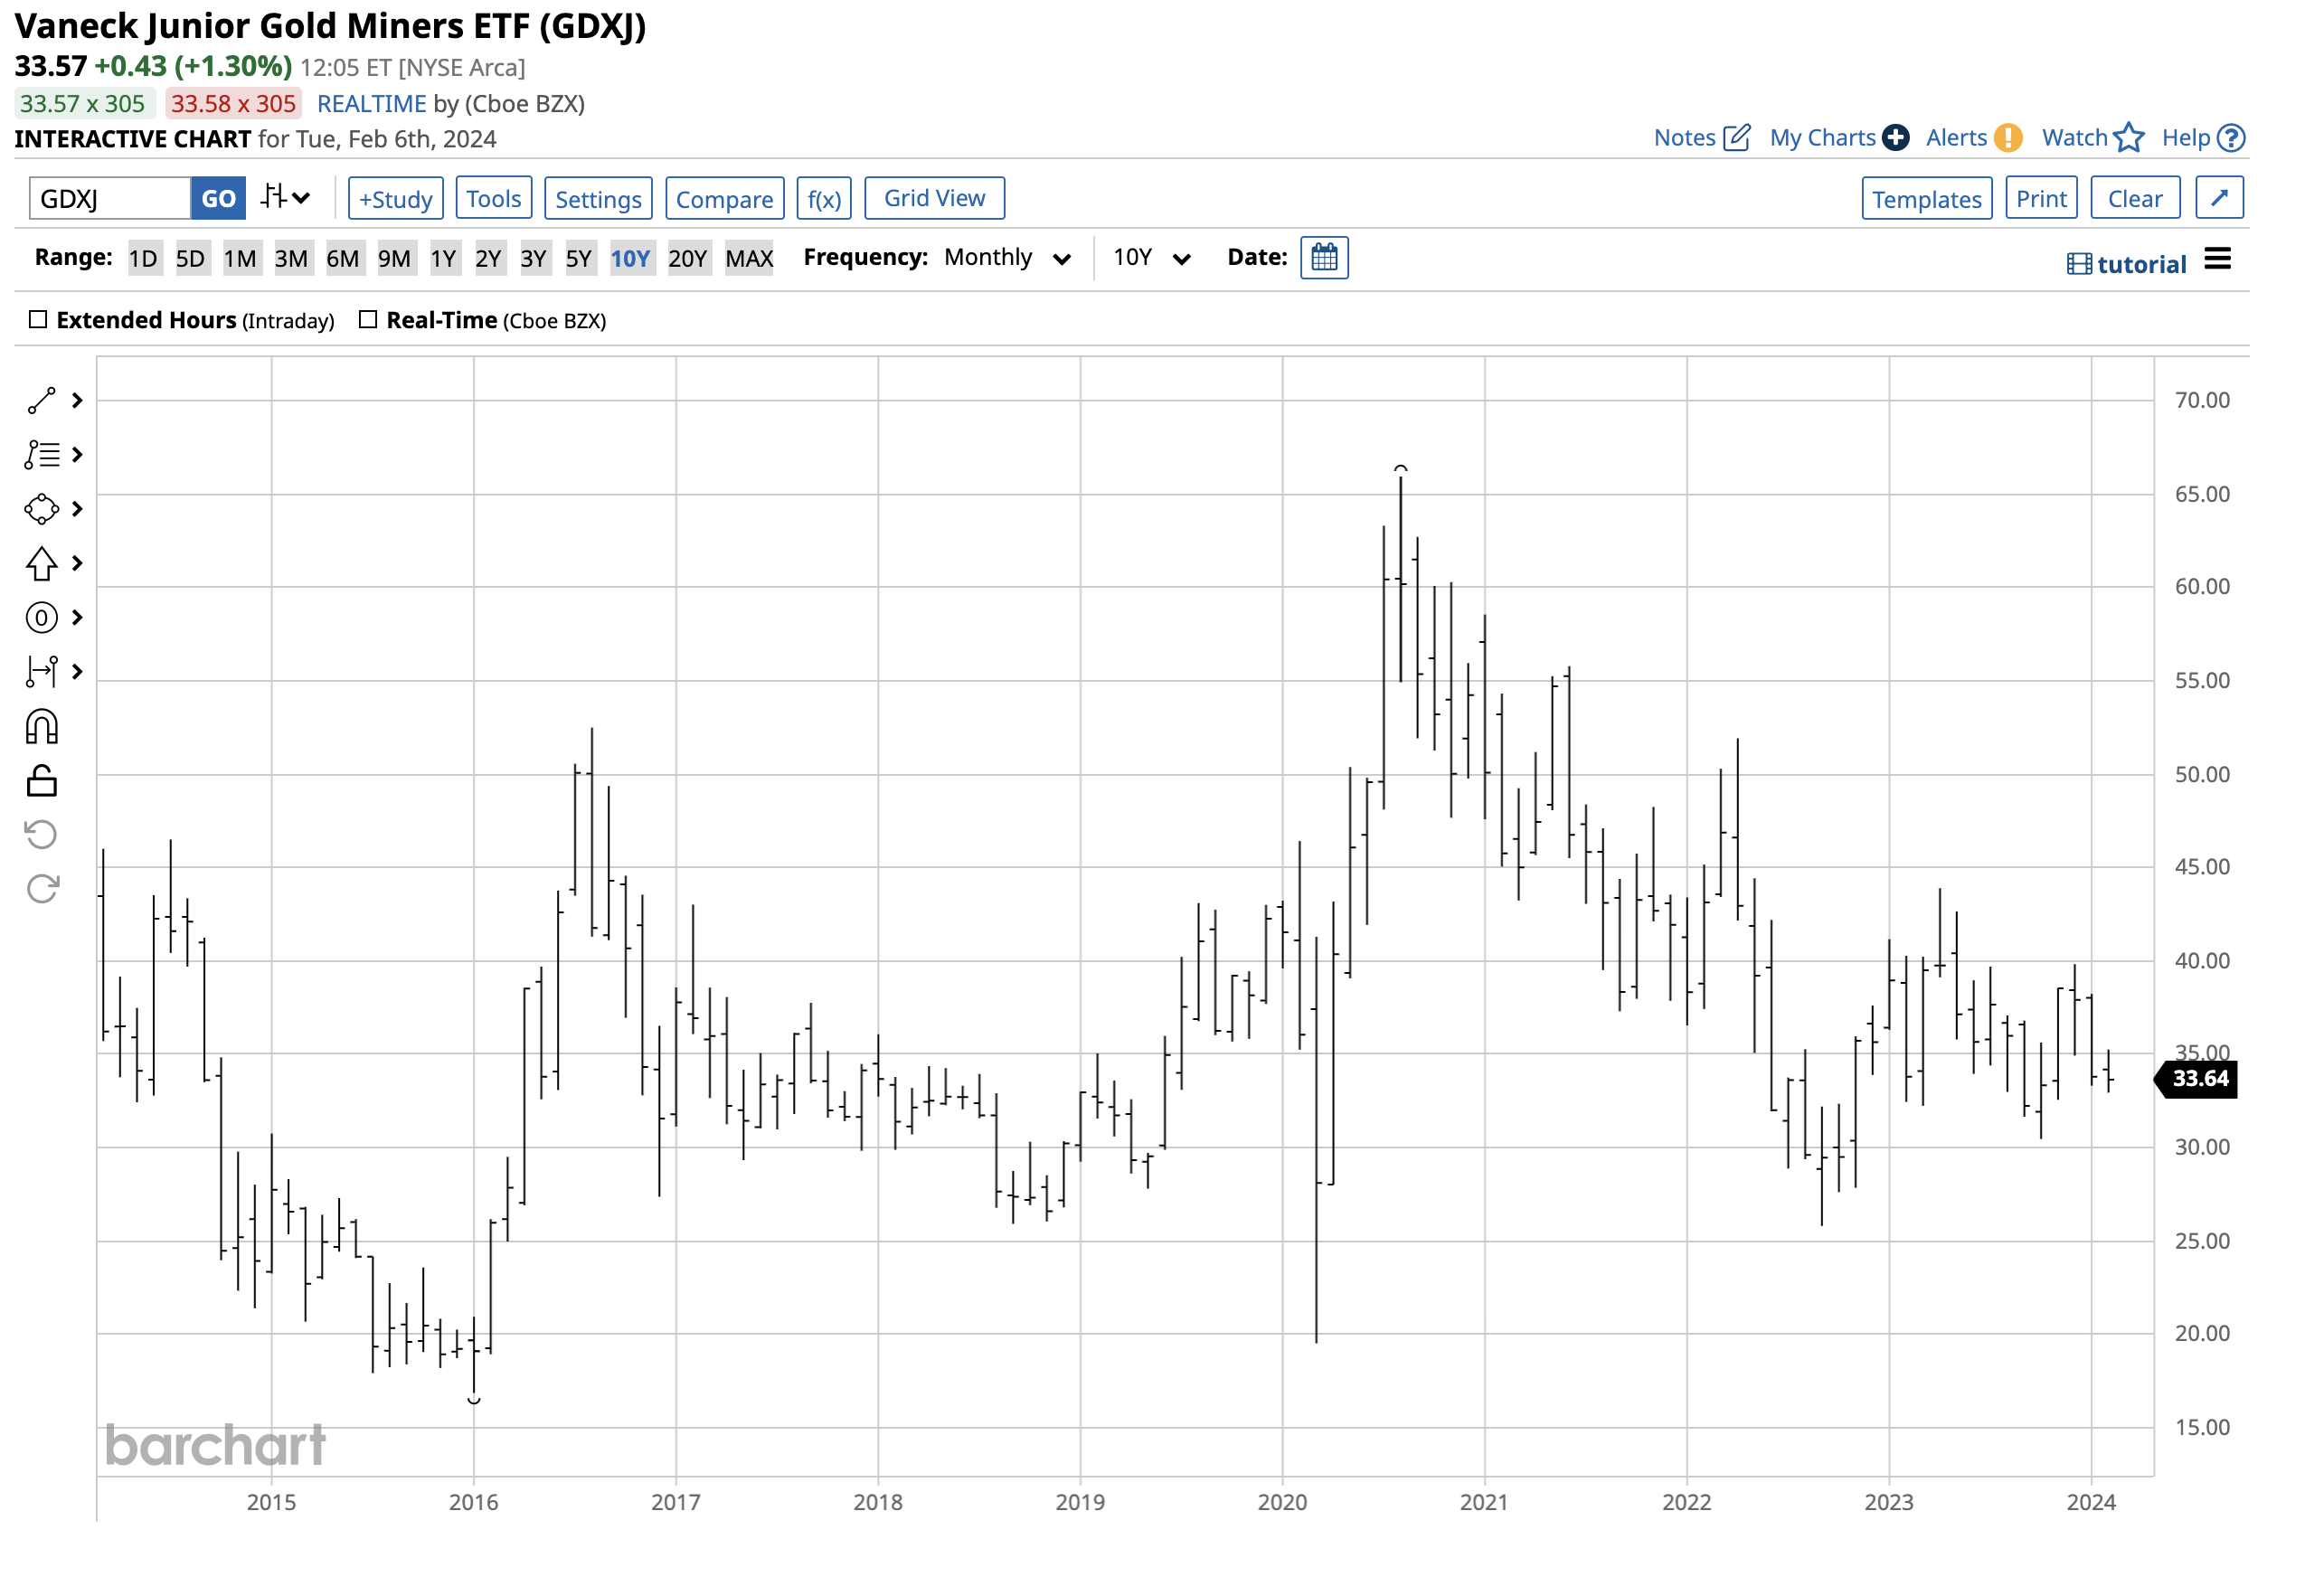
Task: Click the GDXJ symbol input field
Action: 110,198
